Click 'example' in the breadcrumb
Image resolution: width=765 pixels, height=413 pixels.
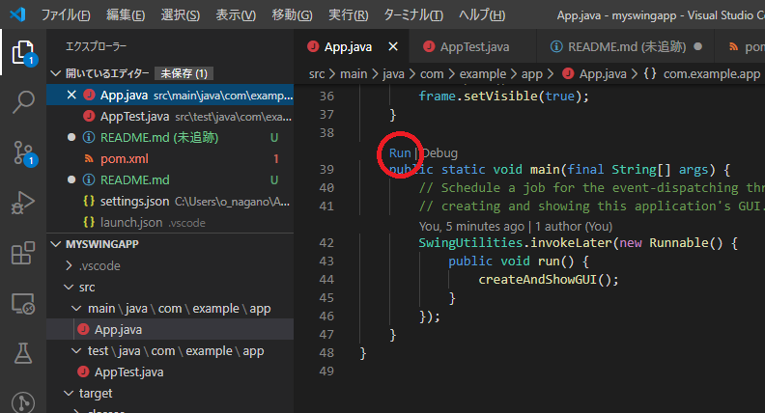[483, 73]
